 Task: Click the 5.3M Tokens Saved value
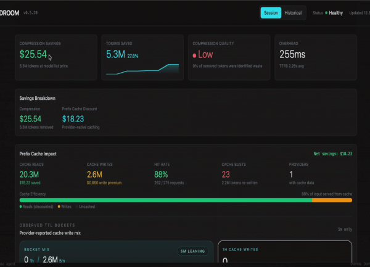115,54
